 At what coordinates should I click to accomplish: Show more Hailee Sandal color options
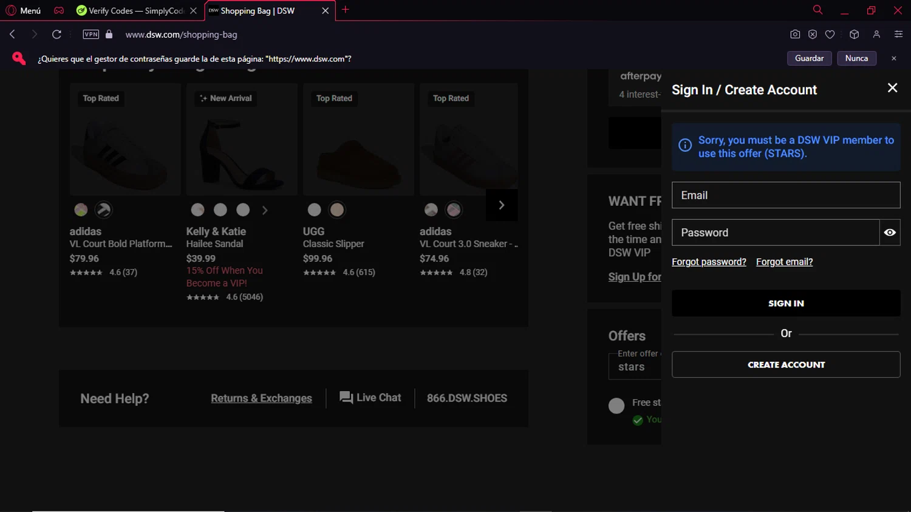tap(265, 210)
